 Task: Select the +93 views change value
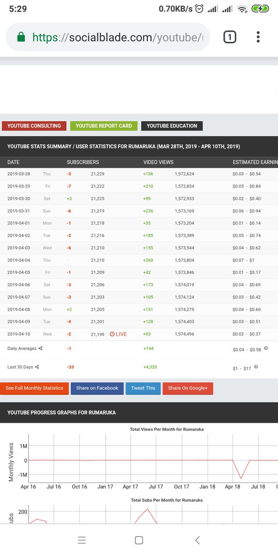tap(147, 334)
